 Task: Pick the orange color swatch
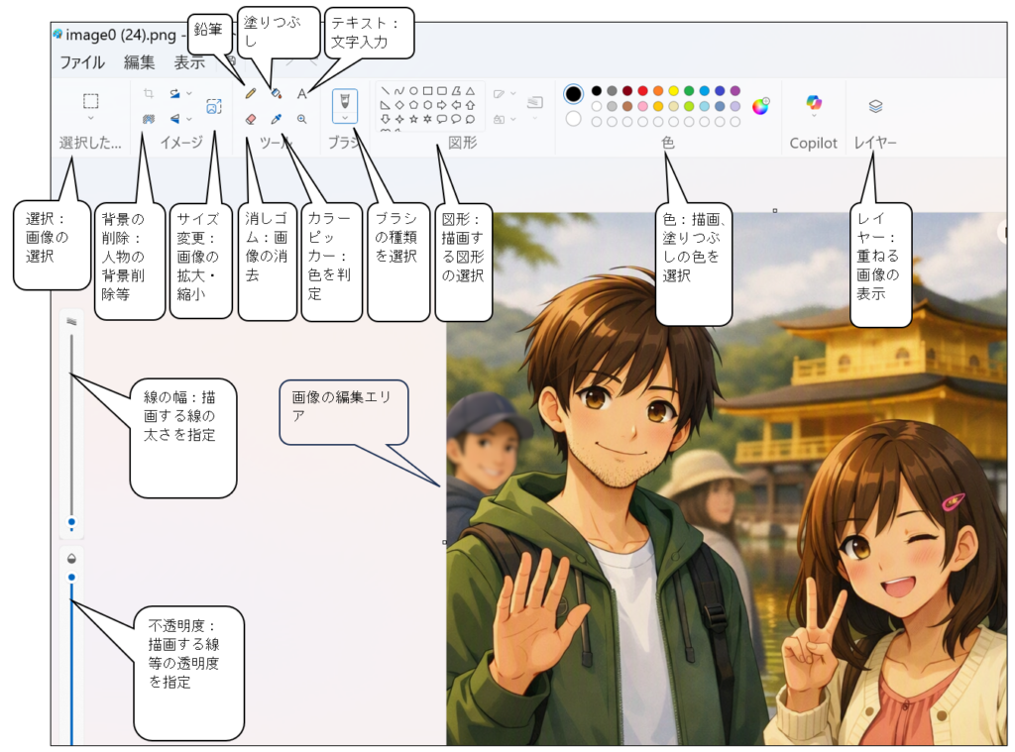[658, 91]
